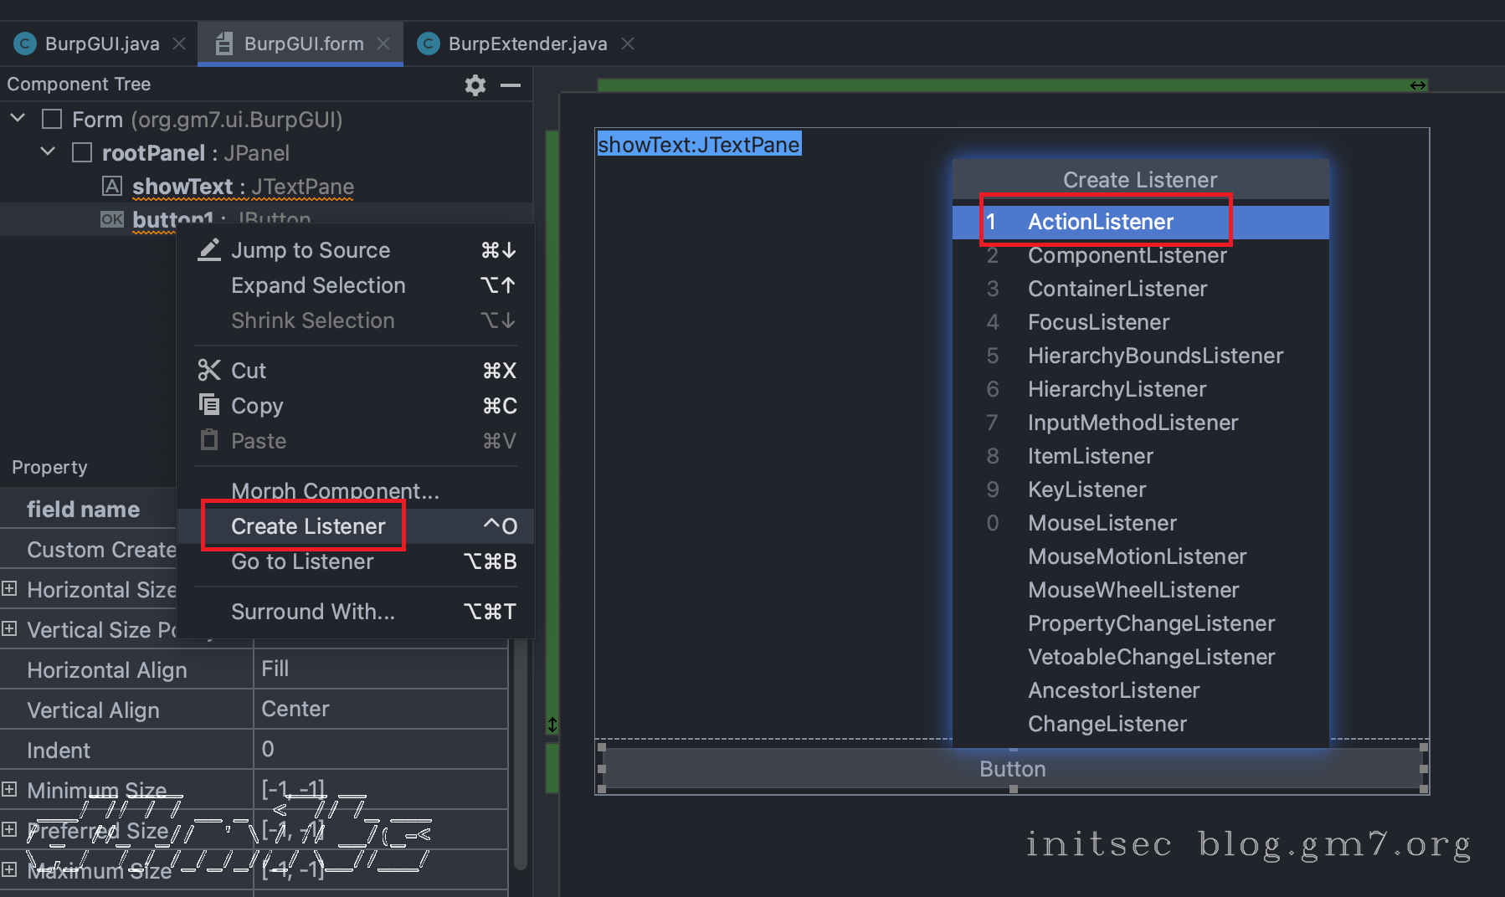Screen dimensions: 1505x897
Task: Click the JTextPane icon beside showText
Action: tap(112, 186)
